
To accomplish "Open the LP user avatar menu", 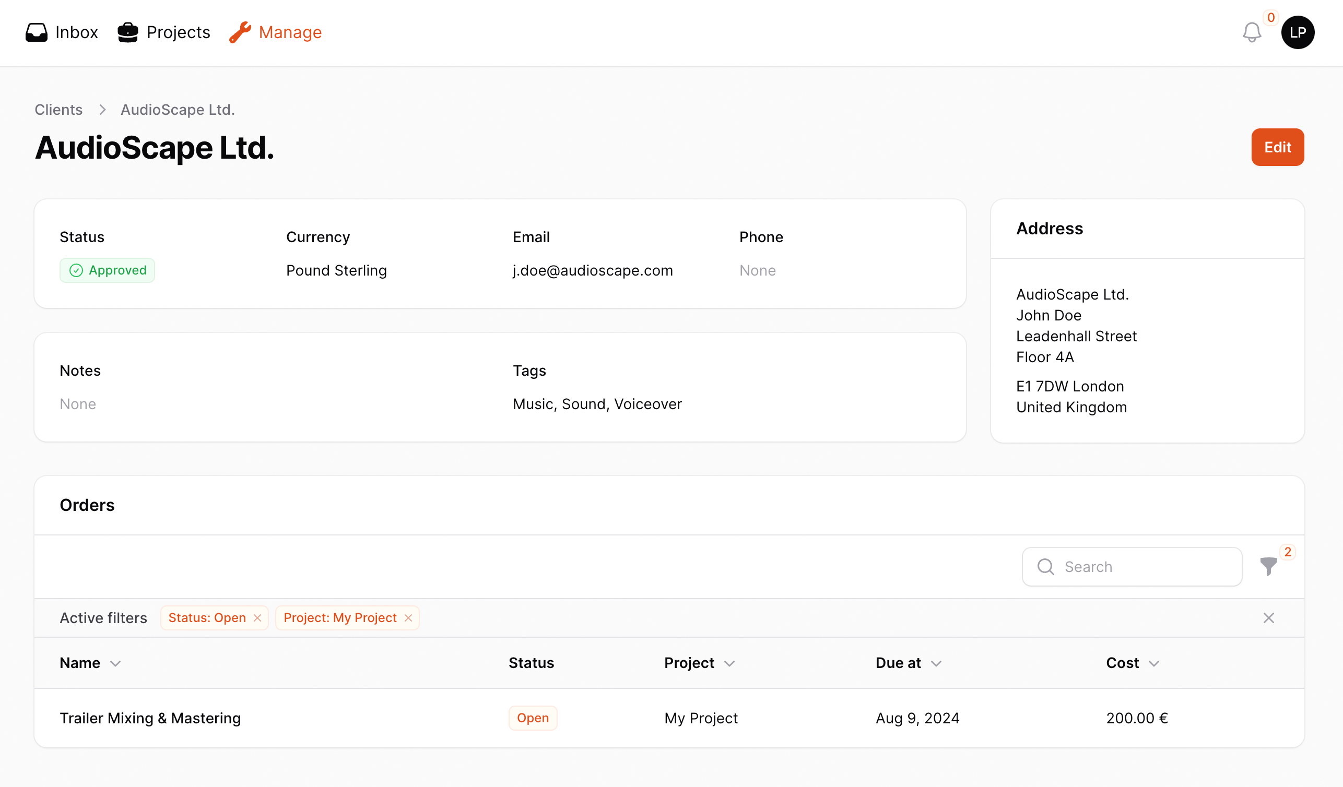I will click(x=1297, y=32).
